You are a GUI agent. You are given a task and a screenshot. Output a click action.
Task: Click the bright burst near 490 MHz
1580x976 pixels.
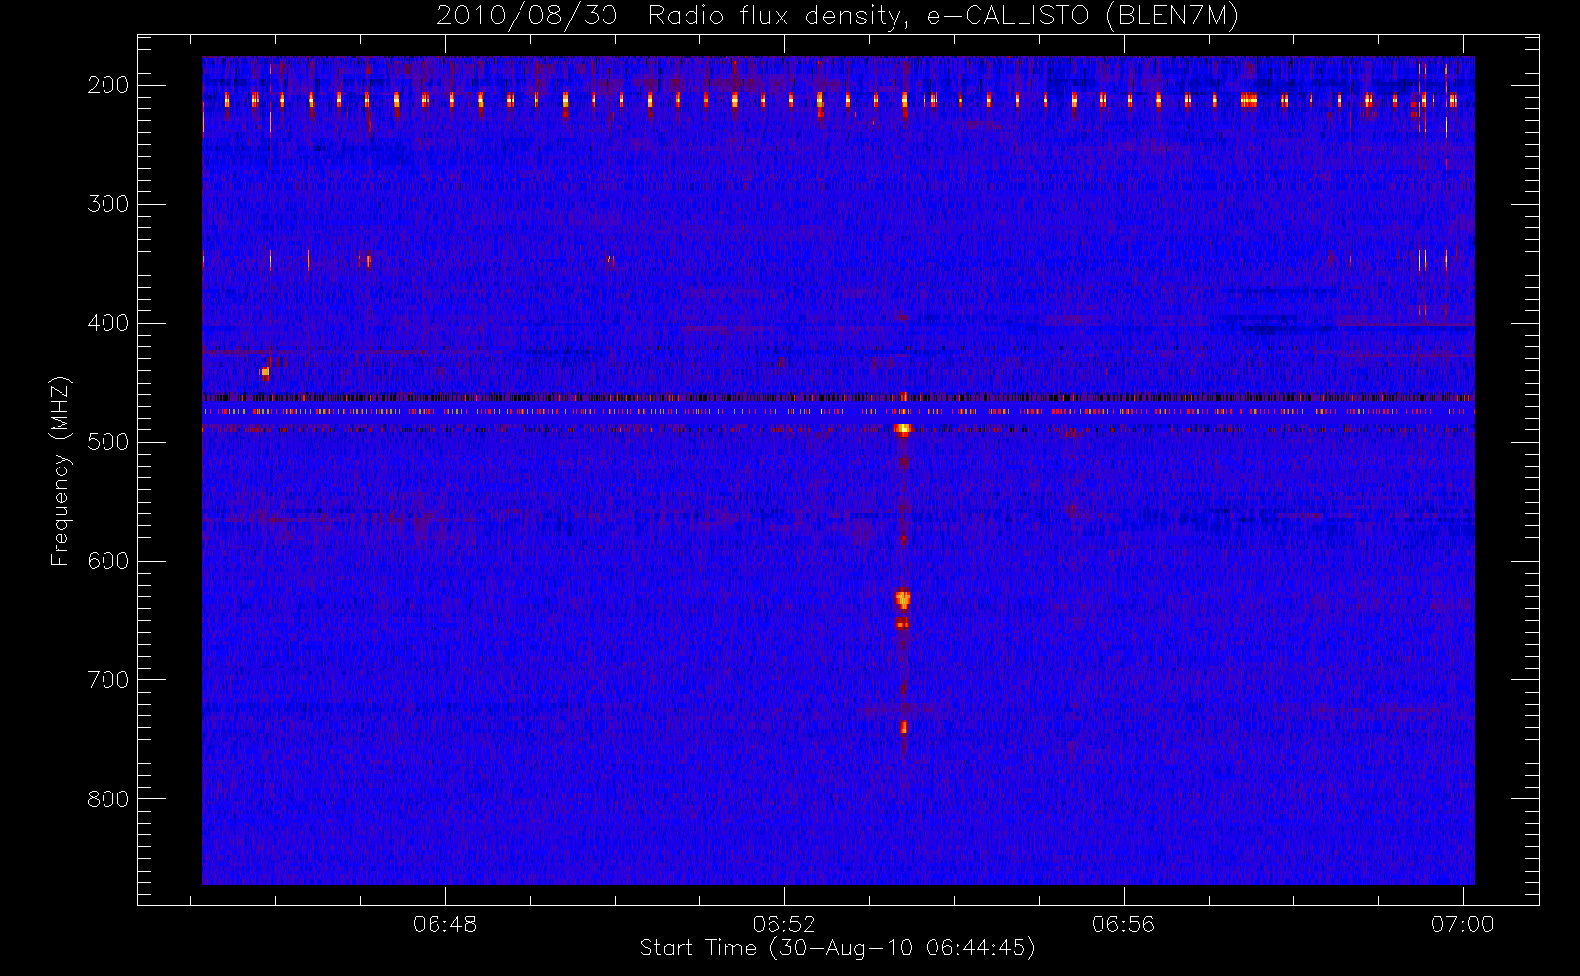tap(903, 428)
